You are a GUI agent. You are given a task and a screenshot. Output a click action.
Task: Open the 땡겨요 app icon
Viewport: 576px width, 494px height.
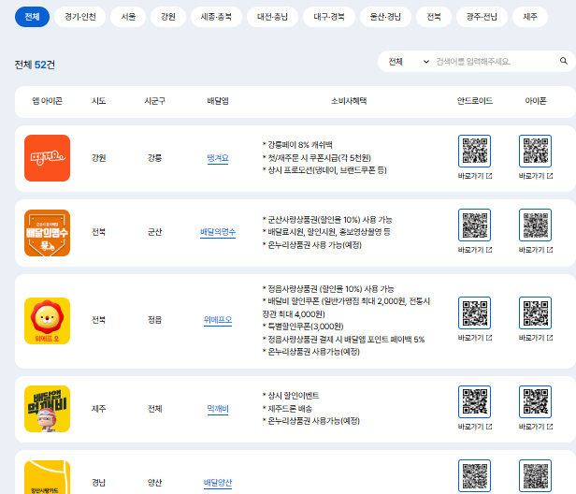[47, 158]
